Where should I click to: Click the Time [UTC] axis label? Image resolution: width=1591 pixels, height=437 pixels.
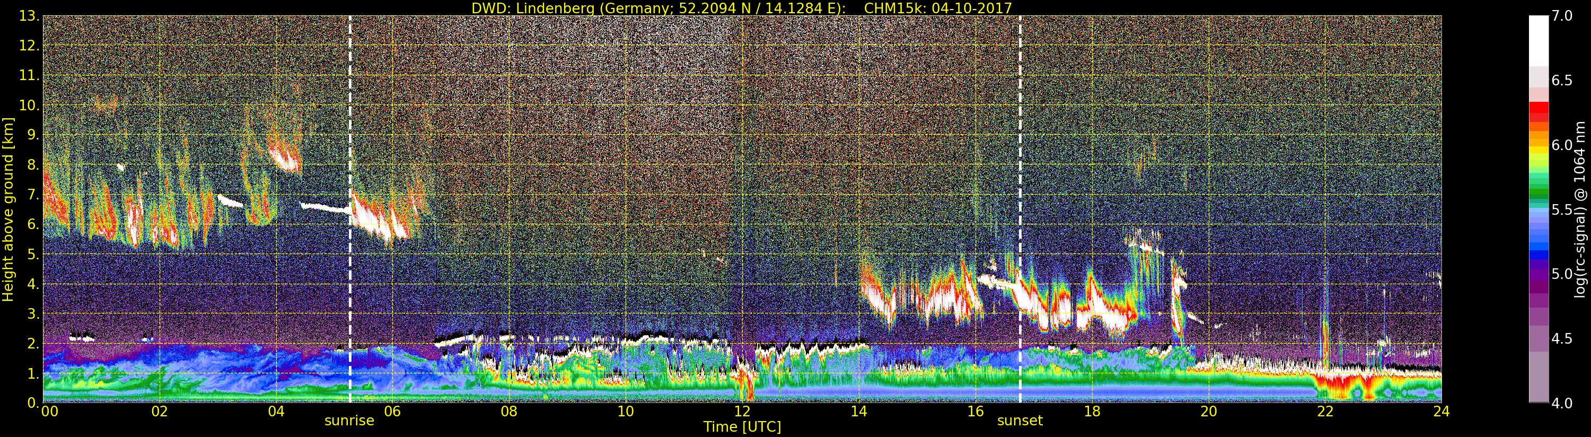coord(742,427)
